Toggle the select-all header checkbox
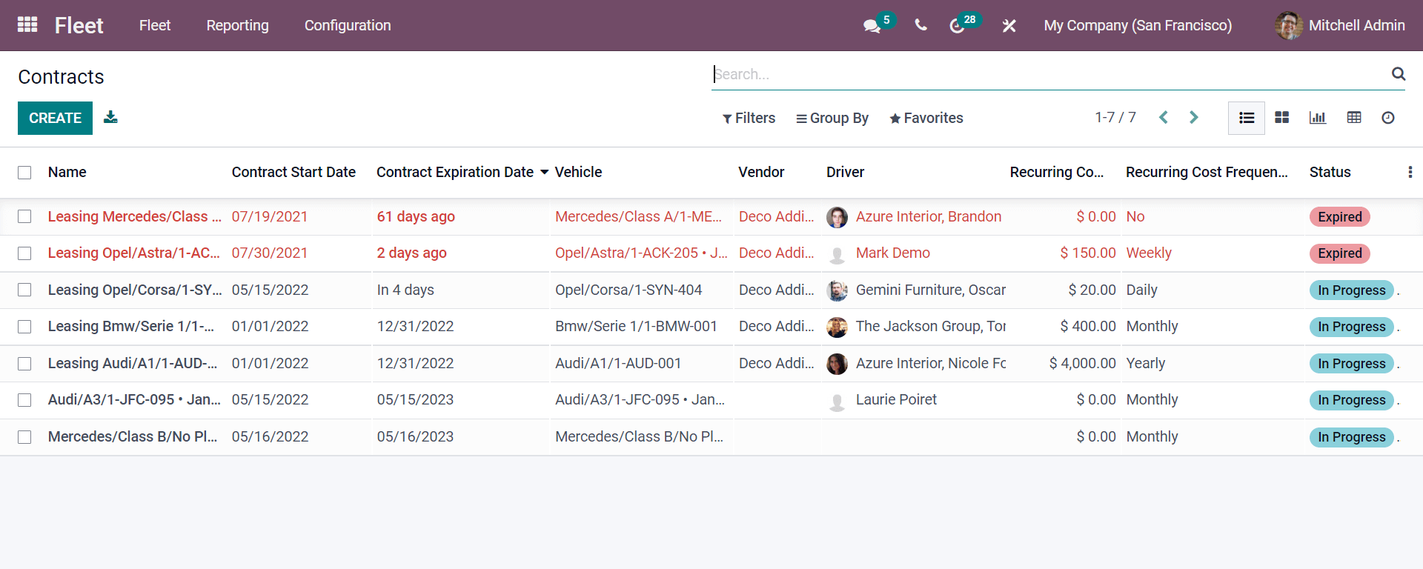Screen dimensions: 1423x569 pyautogui.click(x=24, y=173)
